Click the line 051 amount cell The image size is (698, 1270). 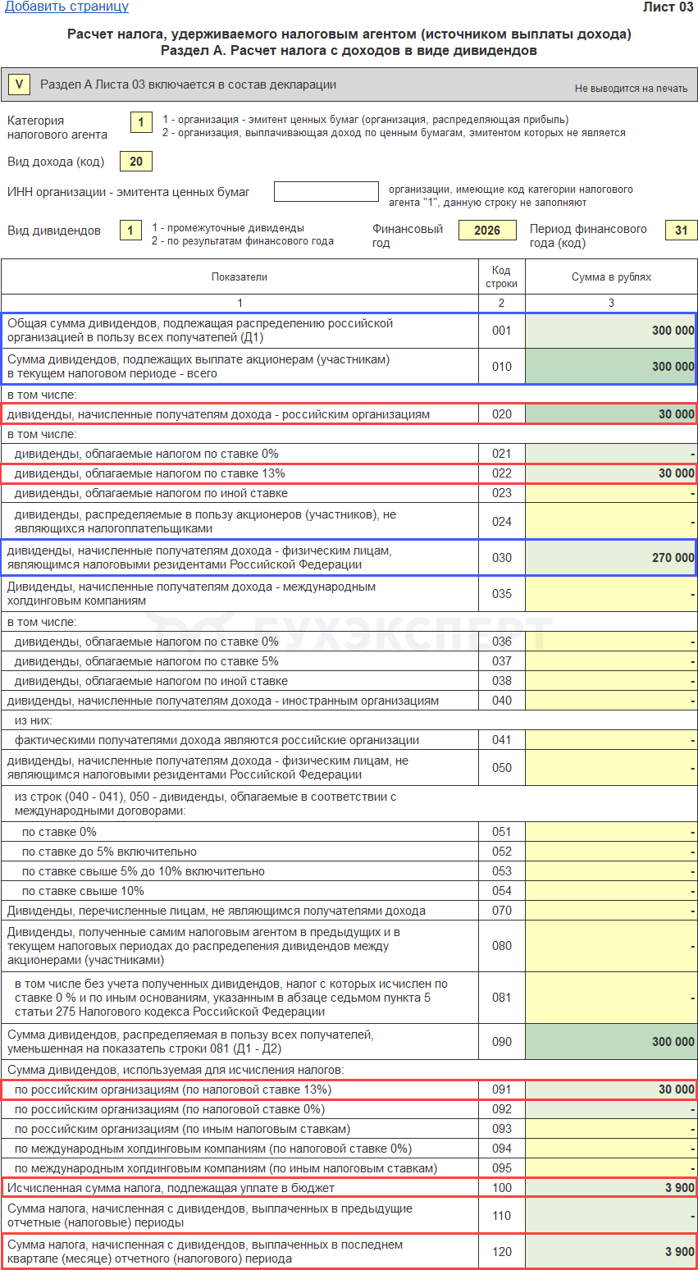[x=611, y=832]
